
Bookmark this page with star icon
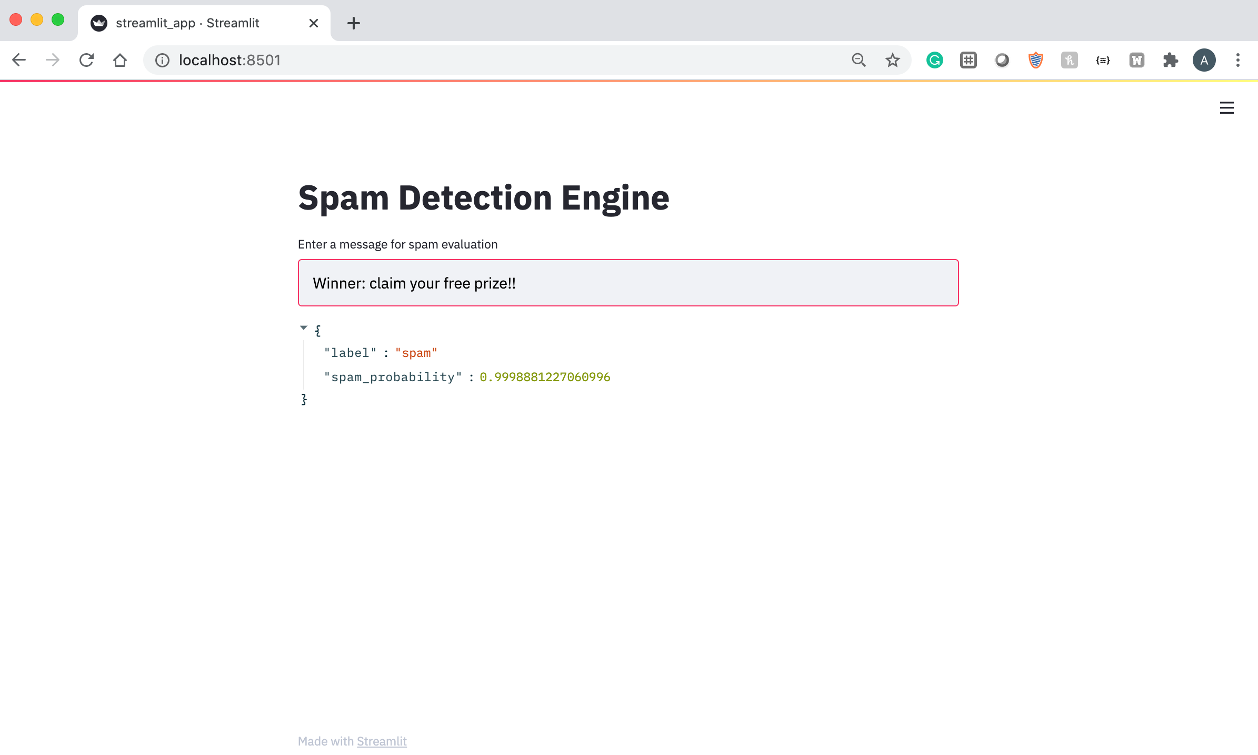pyautogui.click(x=892, y=61)
